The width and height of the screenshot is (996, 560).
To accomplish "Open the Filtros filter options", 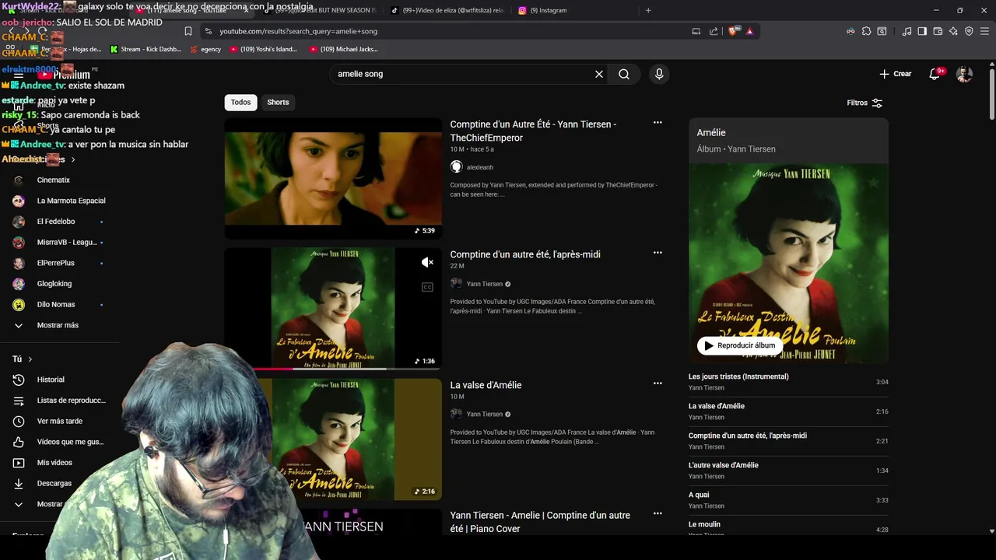I will click(864, 103).
